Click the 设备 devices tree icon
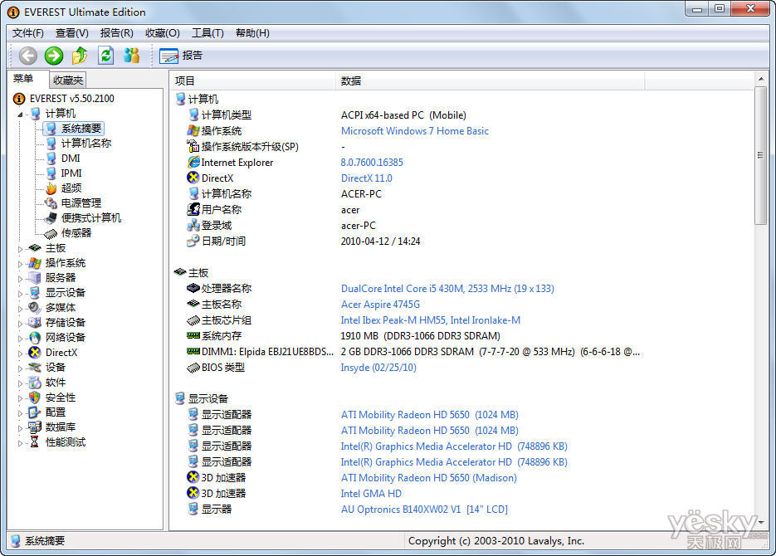The height and width of the screenshot is (556, 776). click(x=34, y=367)
